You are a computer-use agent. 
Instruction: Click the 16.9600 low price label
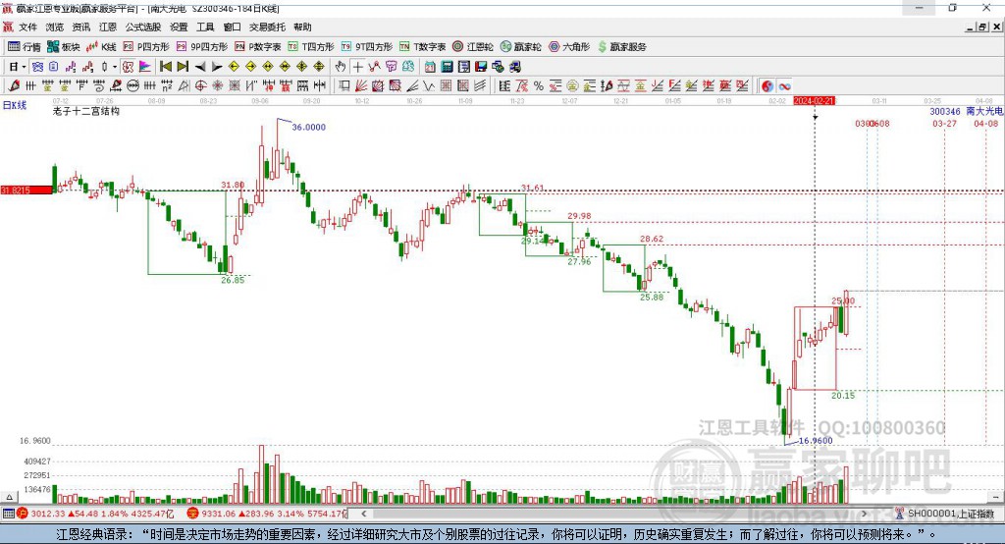[816, 441]
